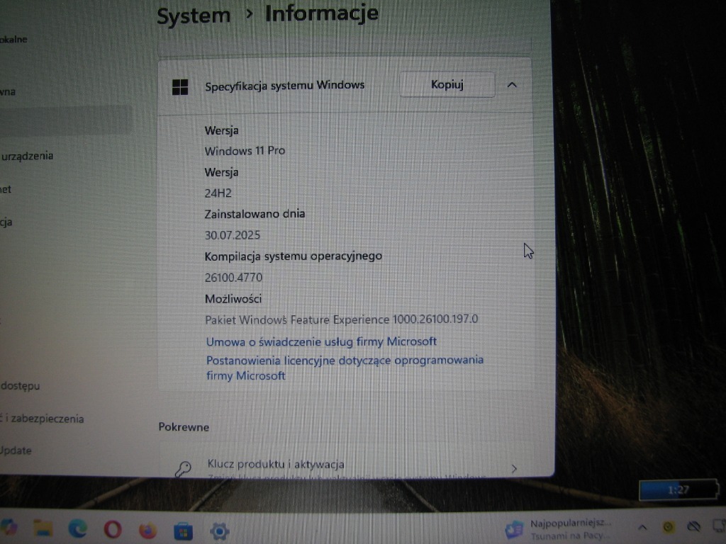Select install date 30.07.2025
This screenshot has width=726, height=544.
(x=233, y=235)
